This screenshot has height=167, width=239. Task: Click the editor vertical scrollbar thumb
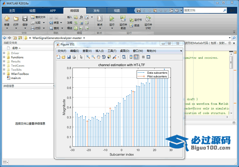[231, 62]
